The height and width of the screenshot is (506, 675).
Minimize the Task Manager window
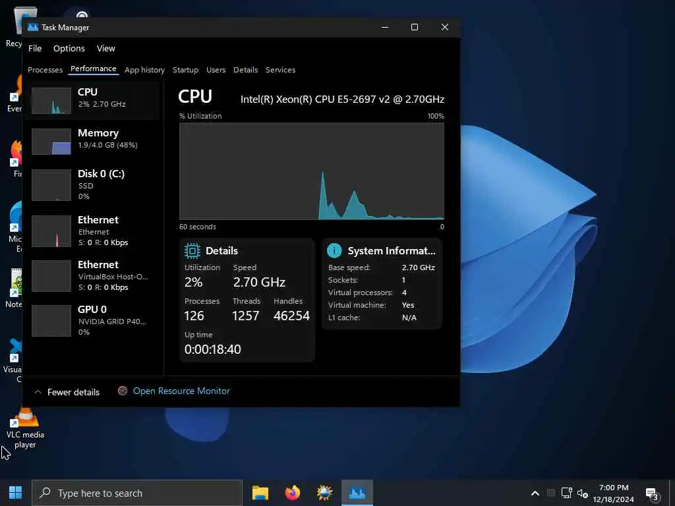[385, 27]
